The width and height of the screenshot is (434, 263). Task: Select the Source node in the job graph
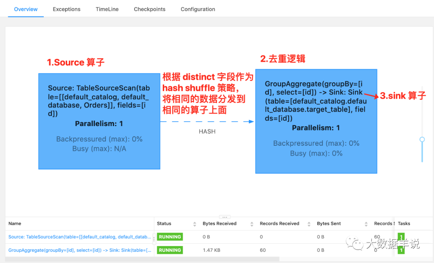[99, 121]
